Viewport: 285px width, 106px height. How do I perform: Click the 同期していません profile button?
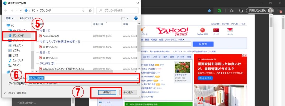pyautogui.click(x=260, y=11)
